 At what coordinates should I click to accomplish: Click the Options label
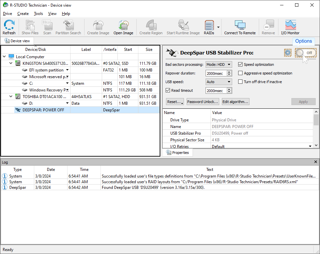click(304, 41)
